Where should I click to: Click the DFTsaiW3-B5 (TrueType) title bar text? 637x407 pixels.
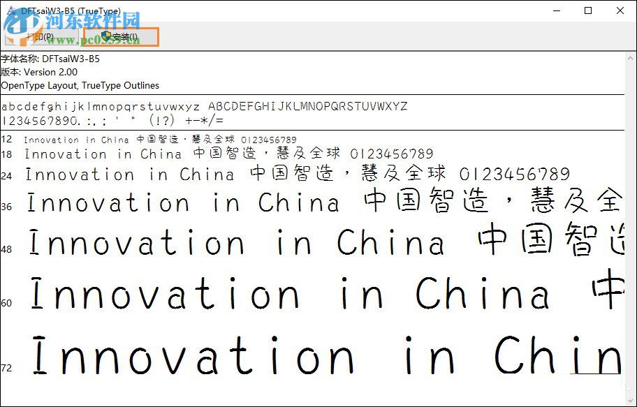pos(68,10)
